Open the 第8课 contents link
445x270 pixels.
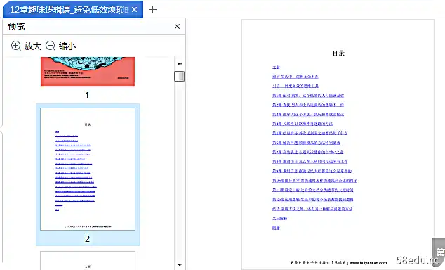pyautogui.click(x=310, y=162)
